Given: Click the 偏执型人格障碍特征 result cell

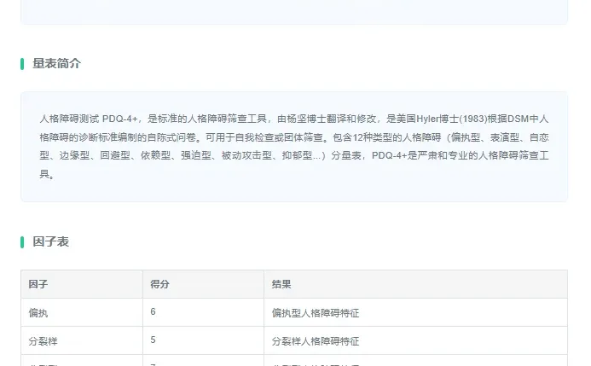Looking at the screenshot, I should tap(415, 312).
